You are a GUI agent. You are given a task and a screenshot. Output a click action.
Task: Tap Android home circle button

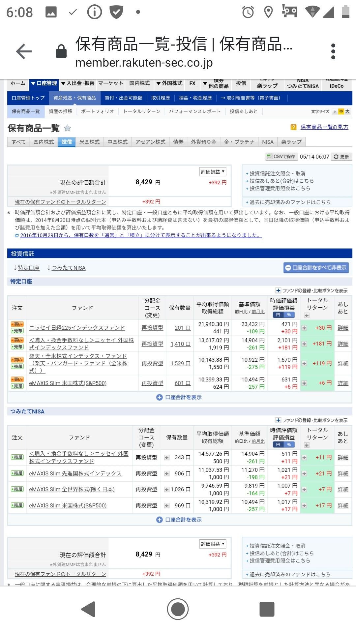(x=178, y=609)
